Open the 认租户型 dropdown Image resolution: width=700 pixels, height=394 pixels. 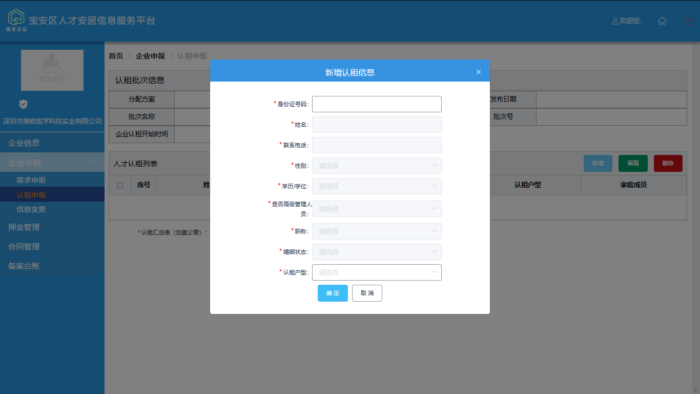[x=377, y=272]
